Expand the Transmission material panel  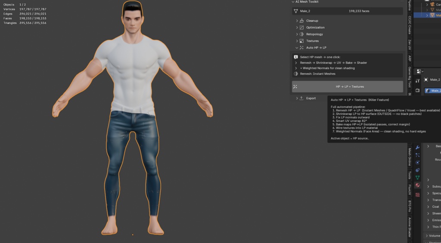[x=429, y=200]
